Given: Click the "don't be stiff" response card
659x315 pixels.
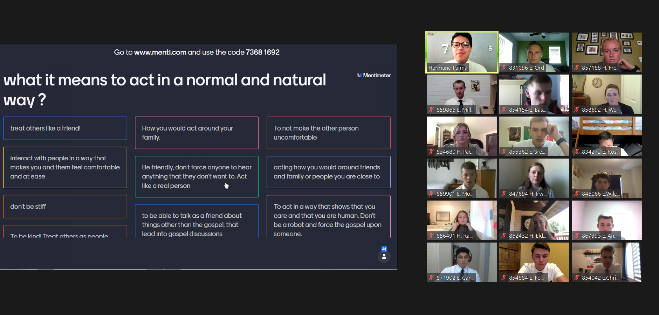Looking at the screenshot, I should (65, 207).
